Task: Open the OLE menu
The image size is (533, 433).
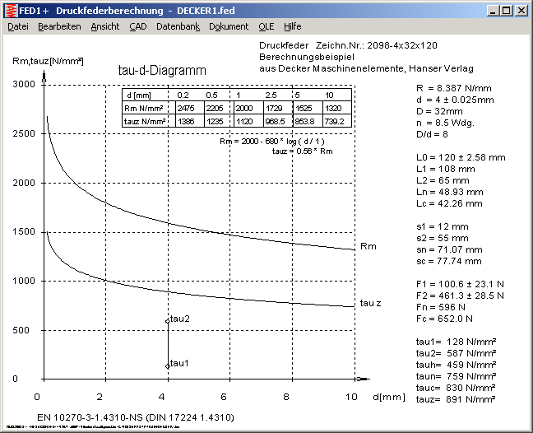Action: point(266,26)
